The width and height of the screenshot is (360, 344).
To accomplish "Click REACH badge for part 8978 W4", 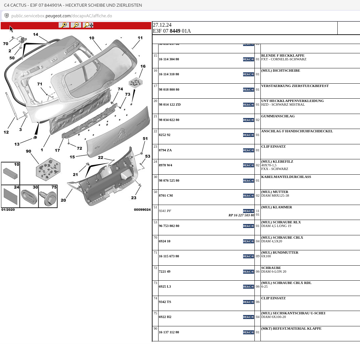I will 248,165.
